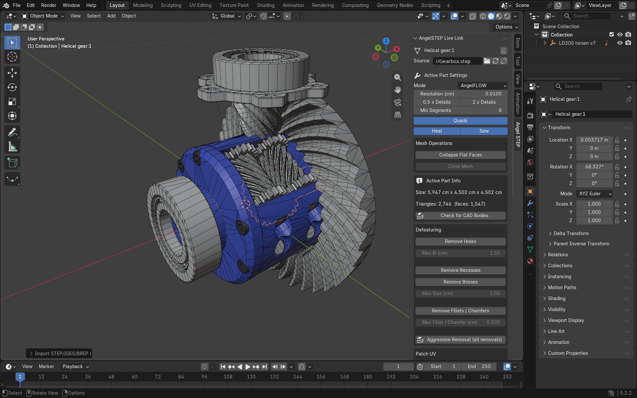The image size is (637, 398).
Task: Open the Object Mode dropdown
Action: tap(43, 16)
